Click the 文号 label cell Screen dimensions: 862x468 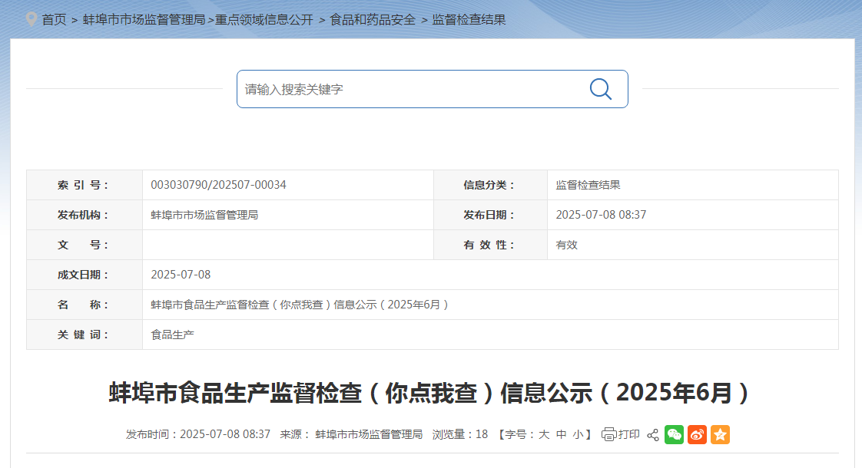tap(85, 245)
